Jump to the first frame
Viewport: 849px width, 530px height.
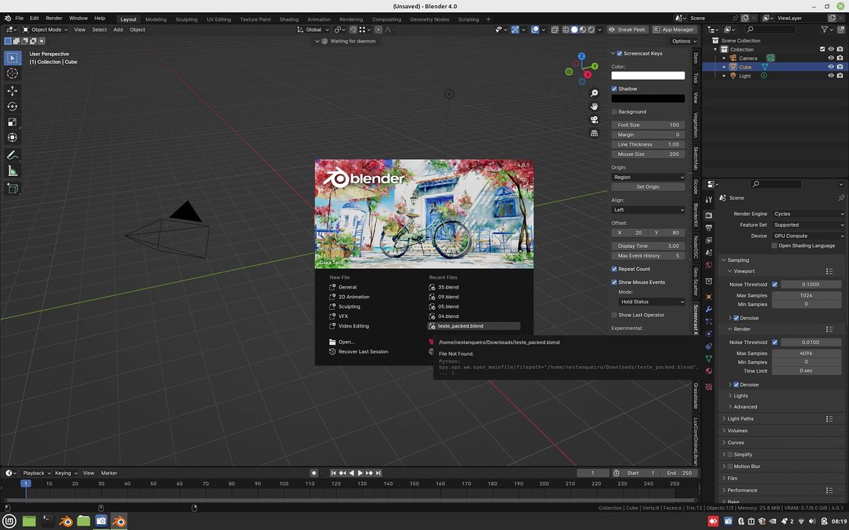[x=334, y=473]
